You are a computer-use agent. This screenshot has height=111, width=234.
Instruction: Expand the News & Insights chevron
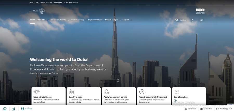point(120,20)
